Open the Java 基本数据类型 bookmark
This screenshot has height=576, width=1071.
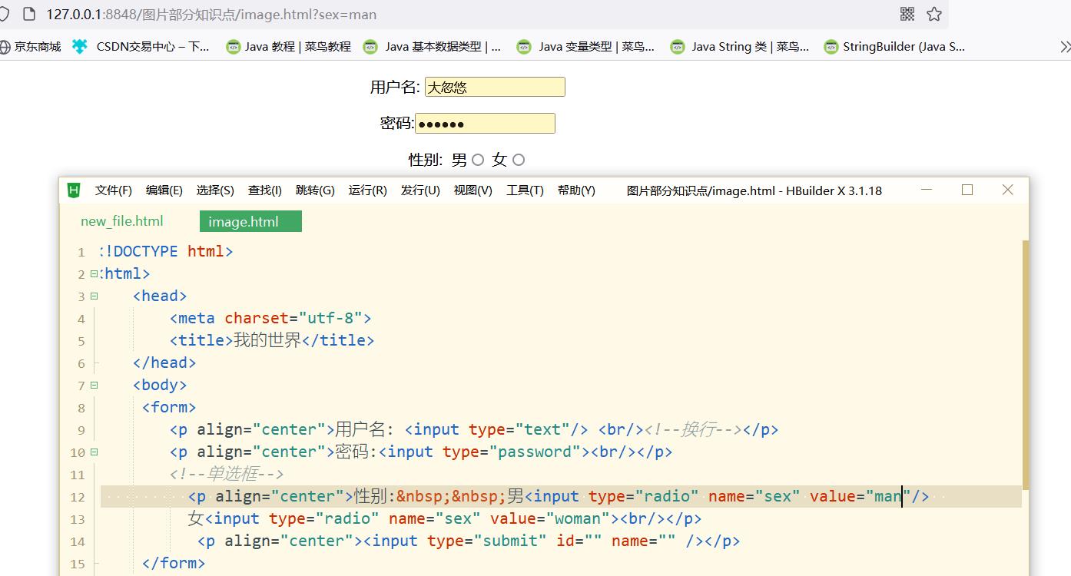tap(432, 47)
